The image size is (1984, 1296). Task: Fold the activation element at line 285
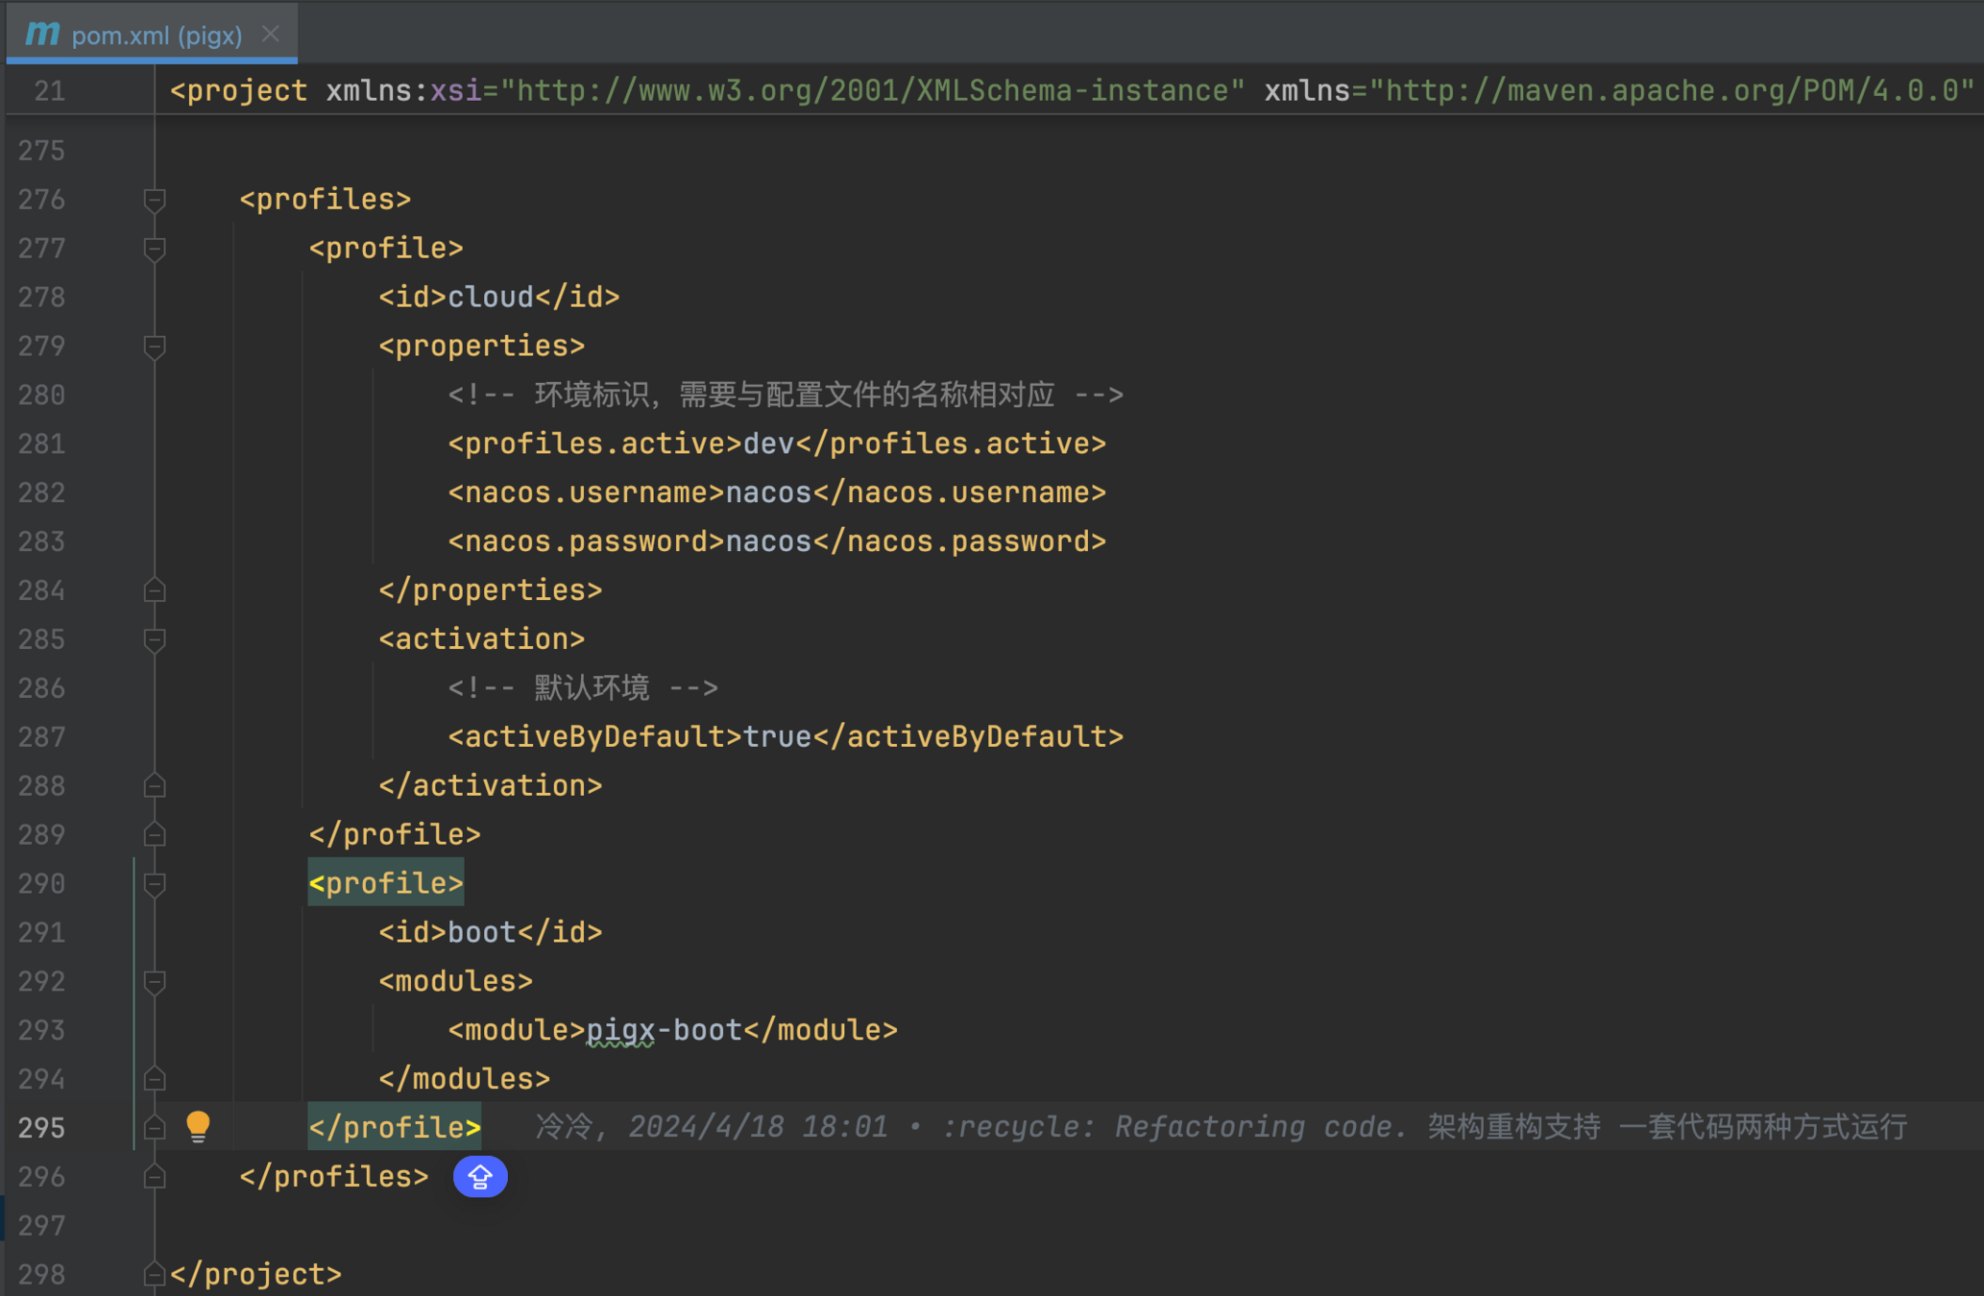(x=154, y=639)
